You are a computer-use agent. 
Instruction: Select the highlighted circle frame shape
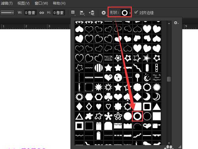pos(138,116)
